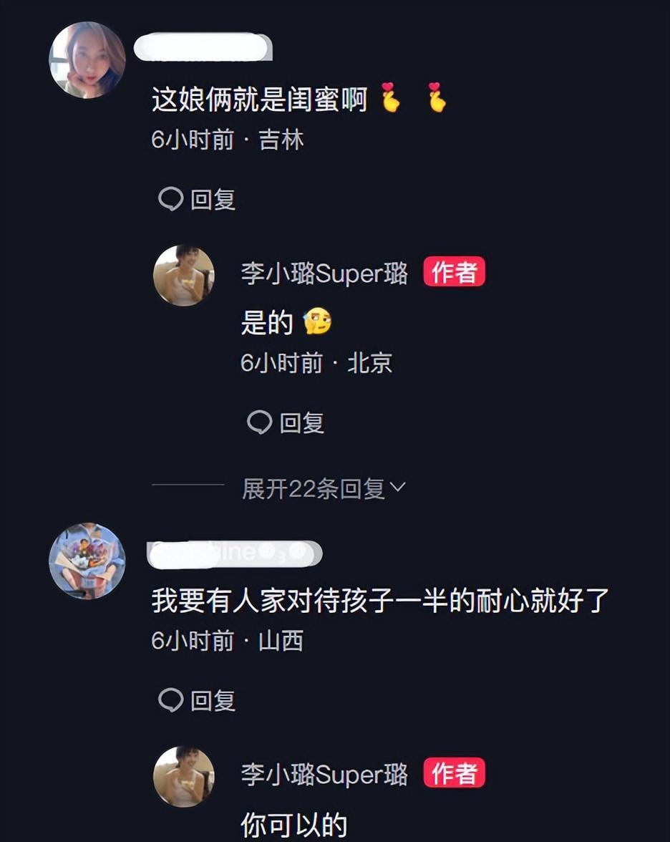Select comment about 对待孩子一半的耐心

[x=380, y=600]
